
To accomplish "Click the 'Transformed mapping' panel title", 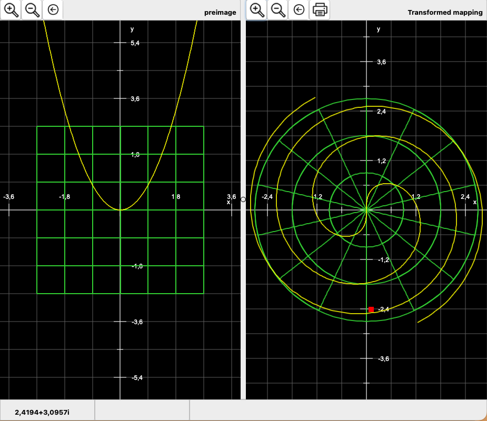I will [x=445, y=12].
